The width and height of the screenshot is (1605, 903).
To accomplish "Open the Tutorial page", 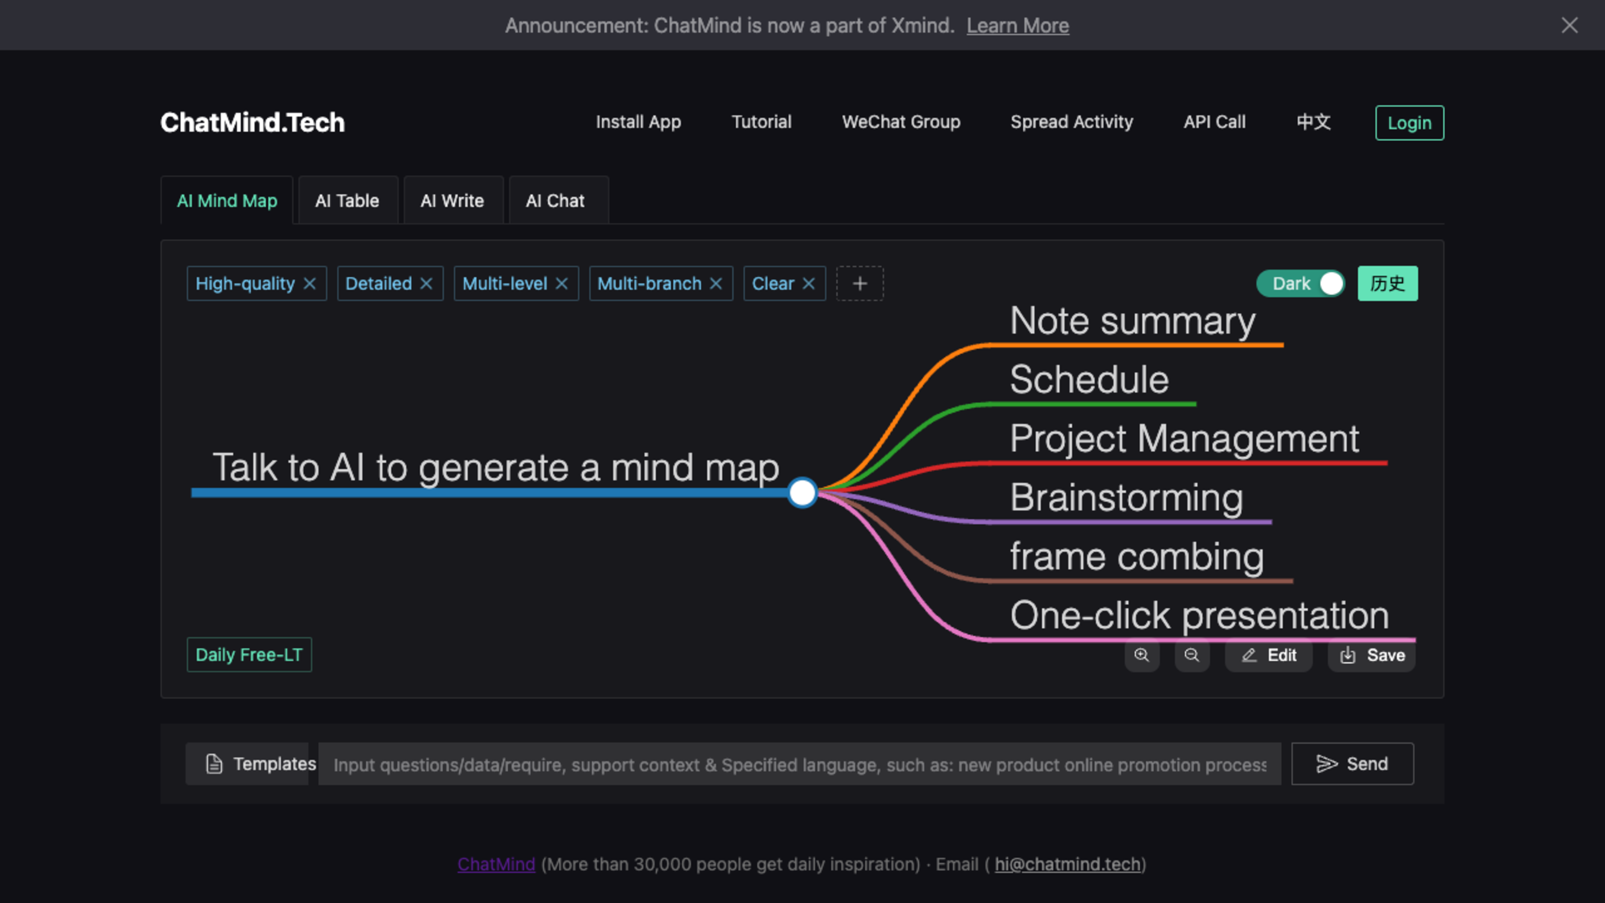I will [762, 122].
